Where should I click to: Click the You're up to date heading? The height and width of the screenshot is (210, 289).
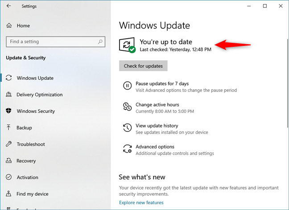click(166, 42)
